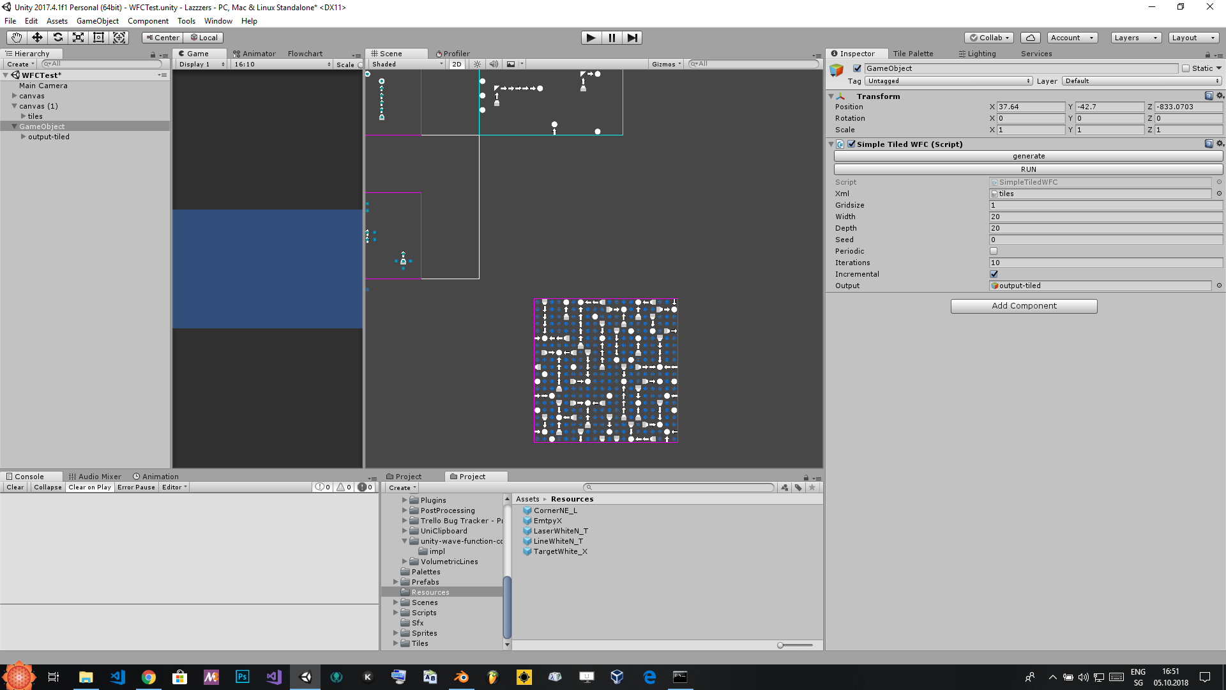Screen dimensions: 1226x690
Task: Switch to the Profiler tab
Action: pos(453,54)
